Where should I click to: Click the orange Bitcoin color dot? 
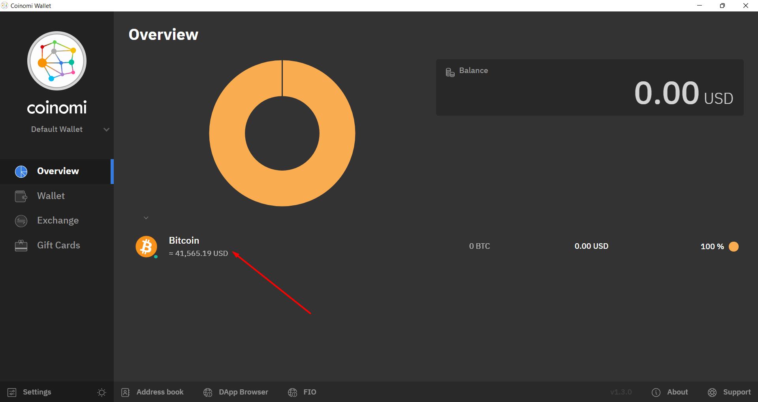click(x=734, y=246)
